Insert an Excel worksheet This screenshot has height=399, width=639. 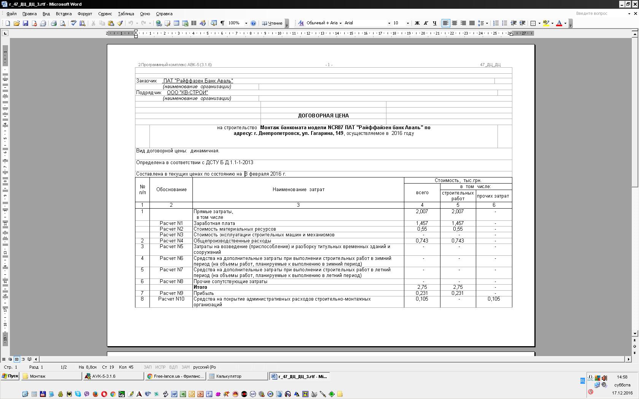pyautogui.click(x=185, y=23)
